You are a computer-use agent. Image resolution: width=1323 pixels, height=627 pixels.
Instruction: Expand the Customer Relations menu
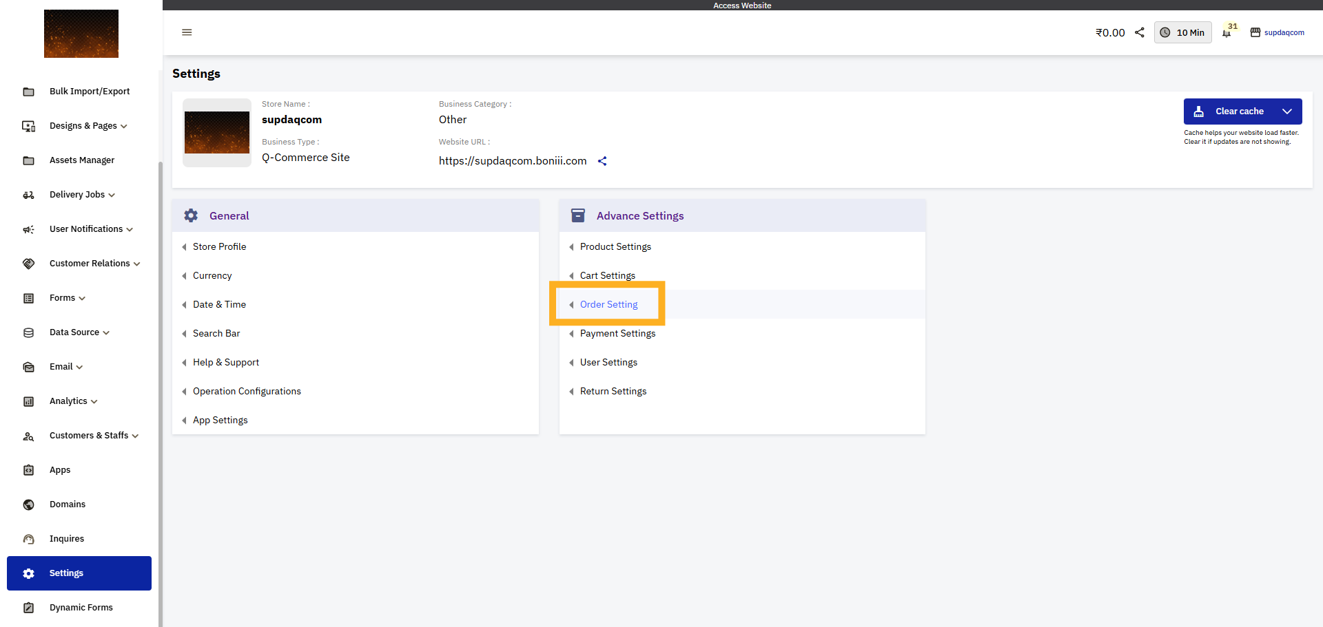click(x=137, y=263)
